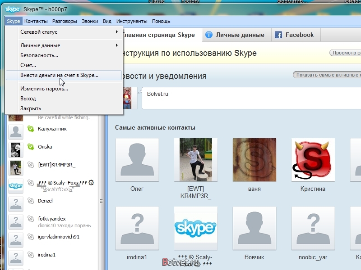Open the Контакты menu
Image resolution: width=361 pixels, height=270 pixels.
point(36,21)
